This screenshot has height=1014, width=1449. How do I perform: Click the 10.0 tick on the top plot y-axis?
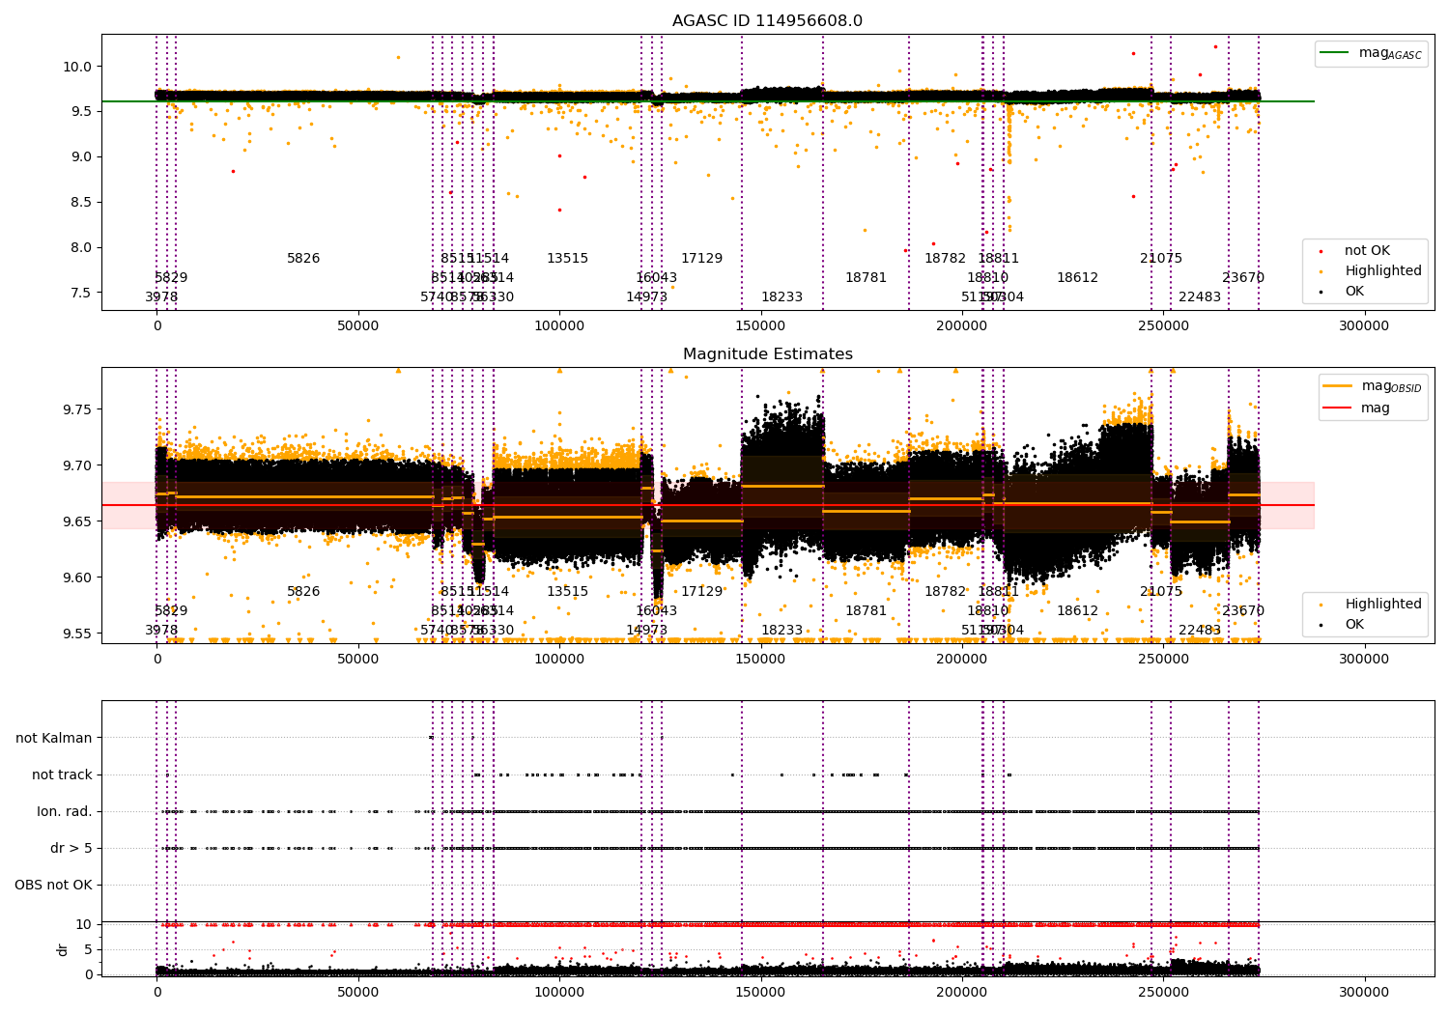coord(75,67)
